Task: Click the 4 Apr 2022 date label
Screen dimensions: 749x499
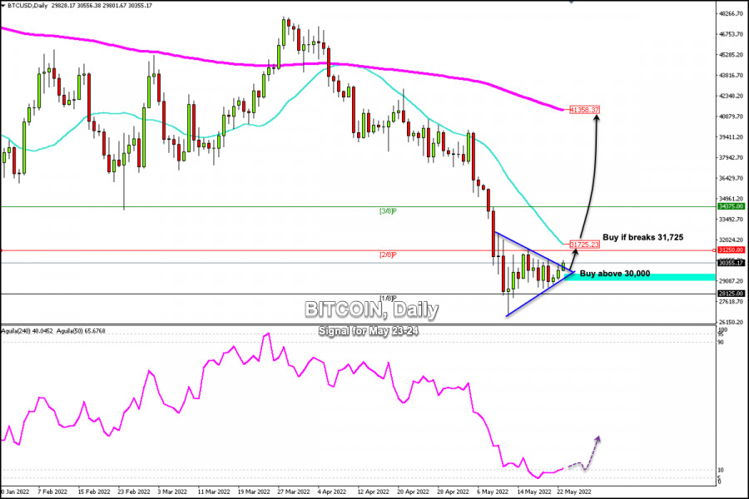Action: [332, 492]
